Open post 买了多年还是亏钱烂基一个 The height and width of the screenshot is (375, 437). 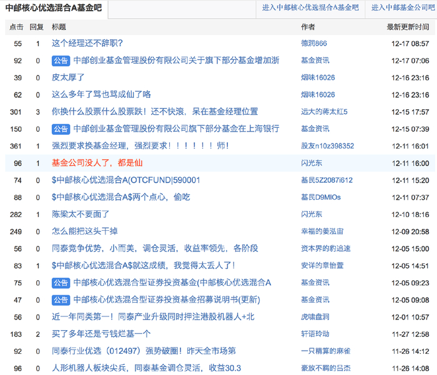tap(101, 334)
